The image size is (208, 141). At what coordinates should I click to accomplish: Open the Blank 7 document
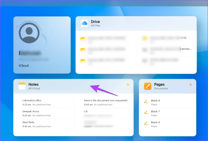168,113
